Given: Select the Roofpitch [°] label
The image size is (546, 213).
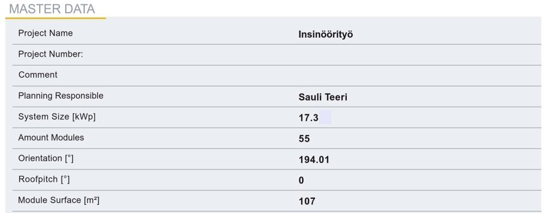Looking at the screenshot, I should click(44, 180).
